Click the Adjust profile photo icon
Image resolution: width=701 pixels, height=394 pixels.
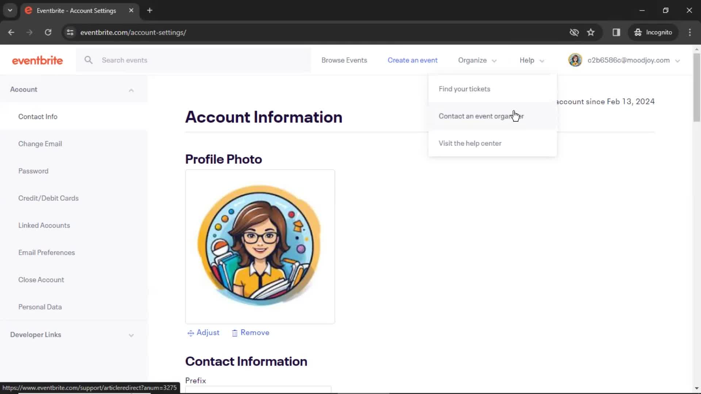[x=191, y=333]
